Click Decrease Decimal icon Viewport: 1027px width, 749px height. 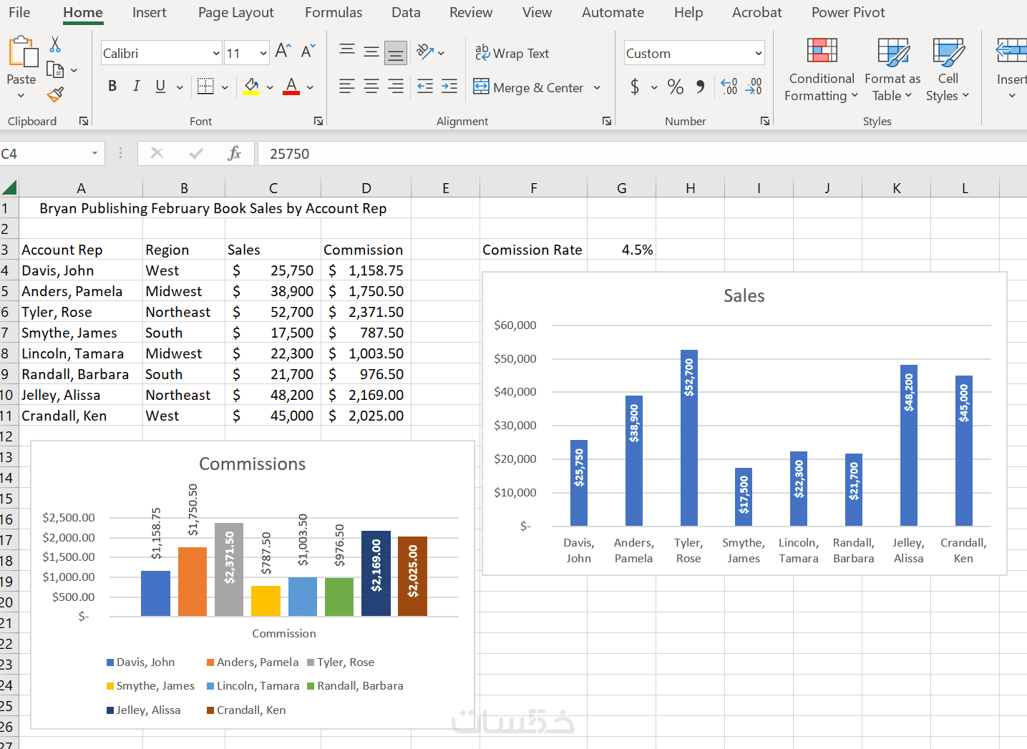[754, 87]
